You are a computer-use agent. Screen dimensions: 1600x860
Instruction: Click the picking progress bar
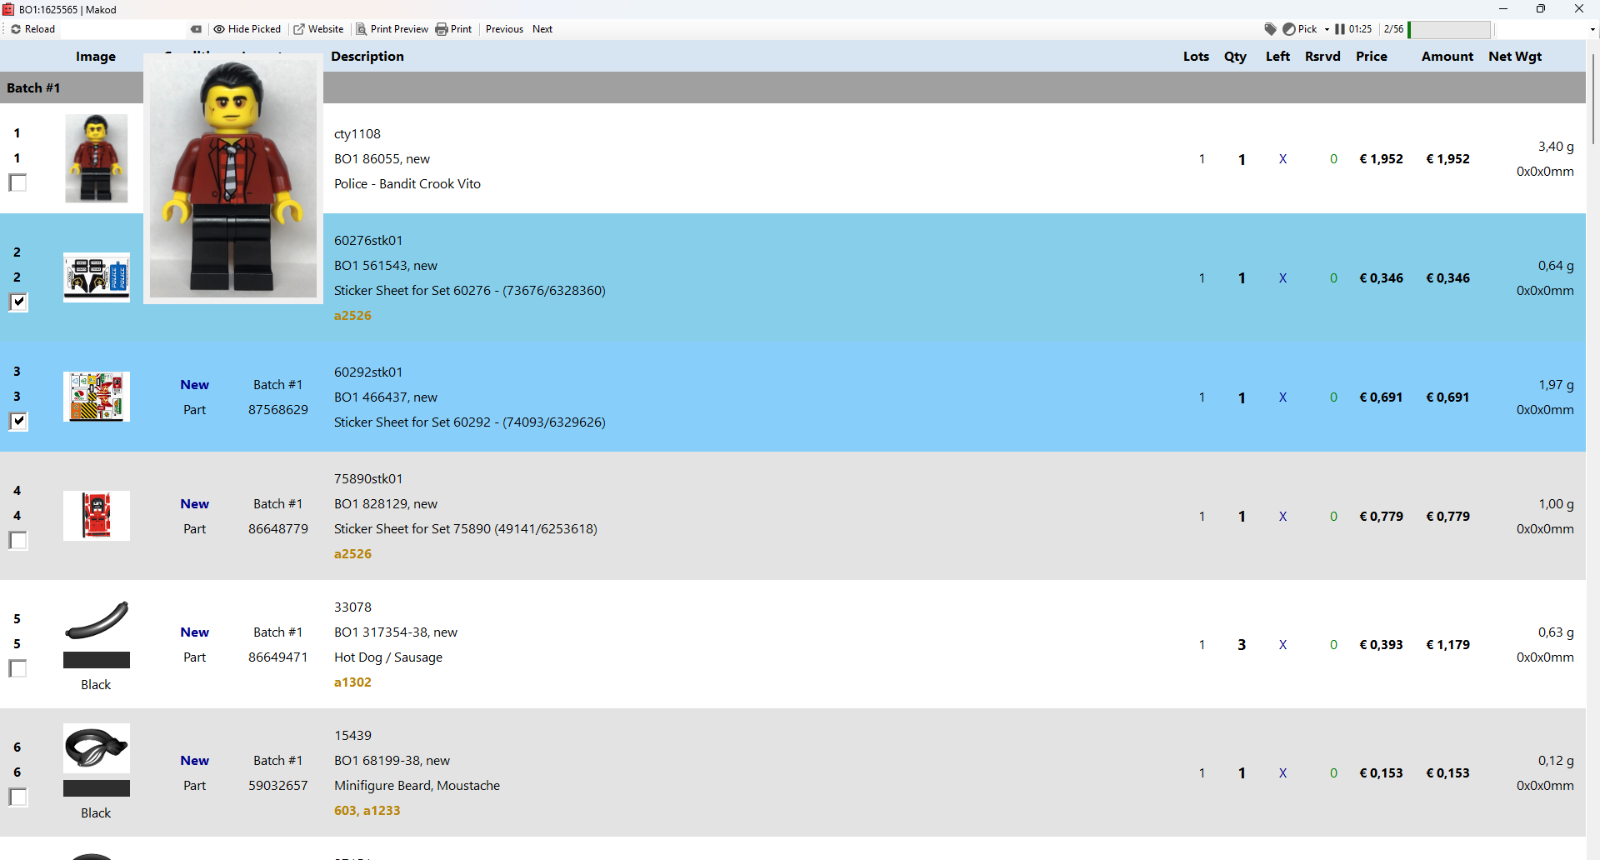[x=1449, y=29]
